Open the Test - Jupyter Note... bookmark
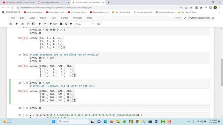The image size is (223, 125). coord(122,12)
